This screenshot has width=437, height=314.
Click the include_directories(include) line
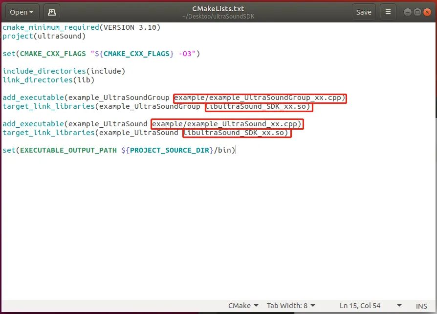coord(64,71)
